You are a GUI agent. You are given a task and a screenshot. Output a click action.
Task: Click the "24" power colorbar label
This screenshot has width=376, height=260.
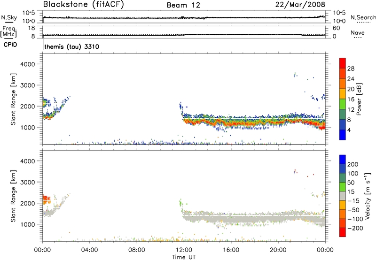click(351, 79)
